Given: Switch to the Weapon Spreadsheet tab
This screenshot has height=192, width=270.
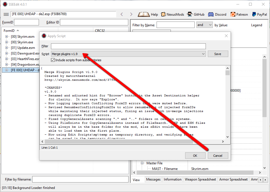Looking at the screenshot, I should click(200, 179).
